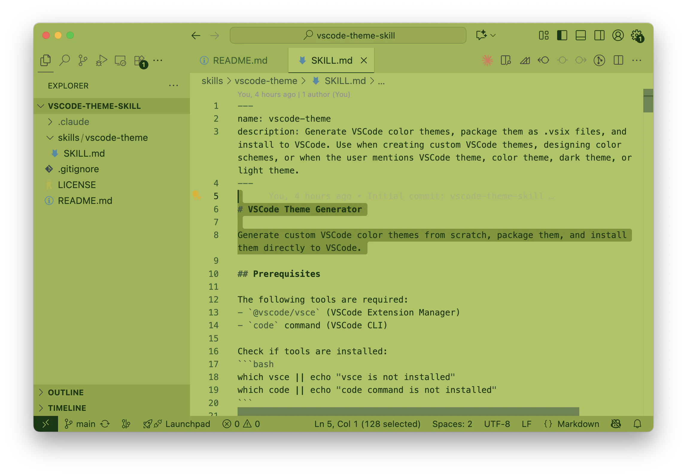Go to previous revision icon
This screenshot has height=476, width=687.
pyautogui.click(x=543, y=60)
